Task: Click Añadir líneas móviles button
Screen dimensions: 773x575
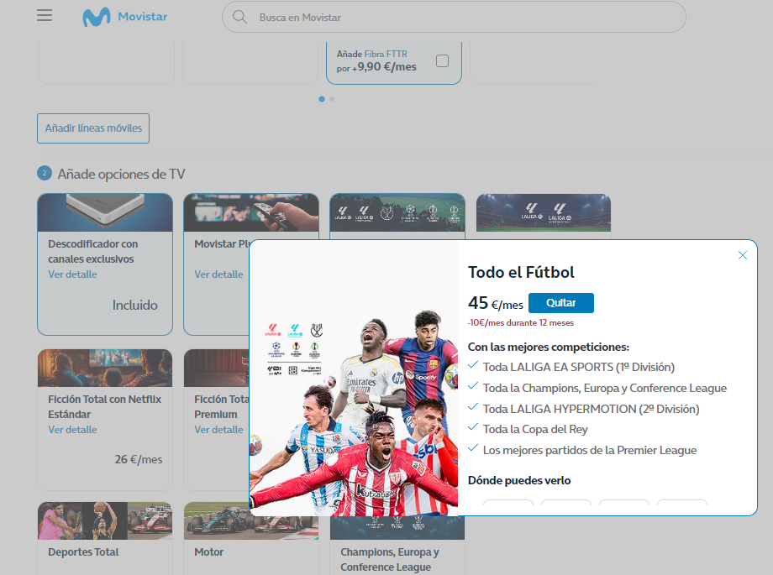Action: tap(93, 128)
